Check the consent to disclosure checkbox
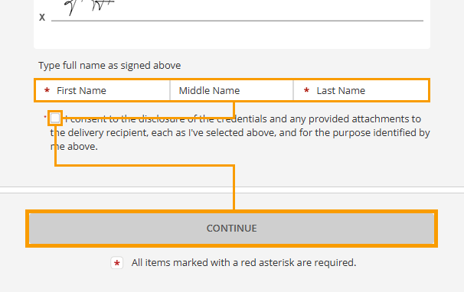The height and width of the screenshot is (292, 464). click(x=55, y=118)
